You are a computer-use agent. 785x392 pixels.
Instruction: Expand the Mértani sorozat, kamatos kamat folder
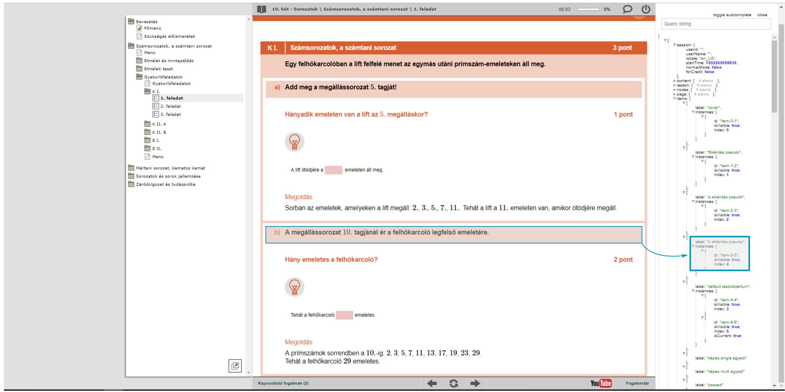coord(170,168)
